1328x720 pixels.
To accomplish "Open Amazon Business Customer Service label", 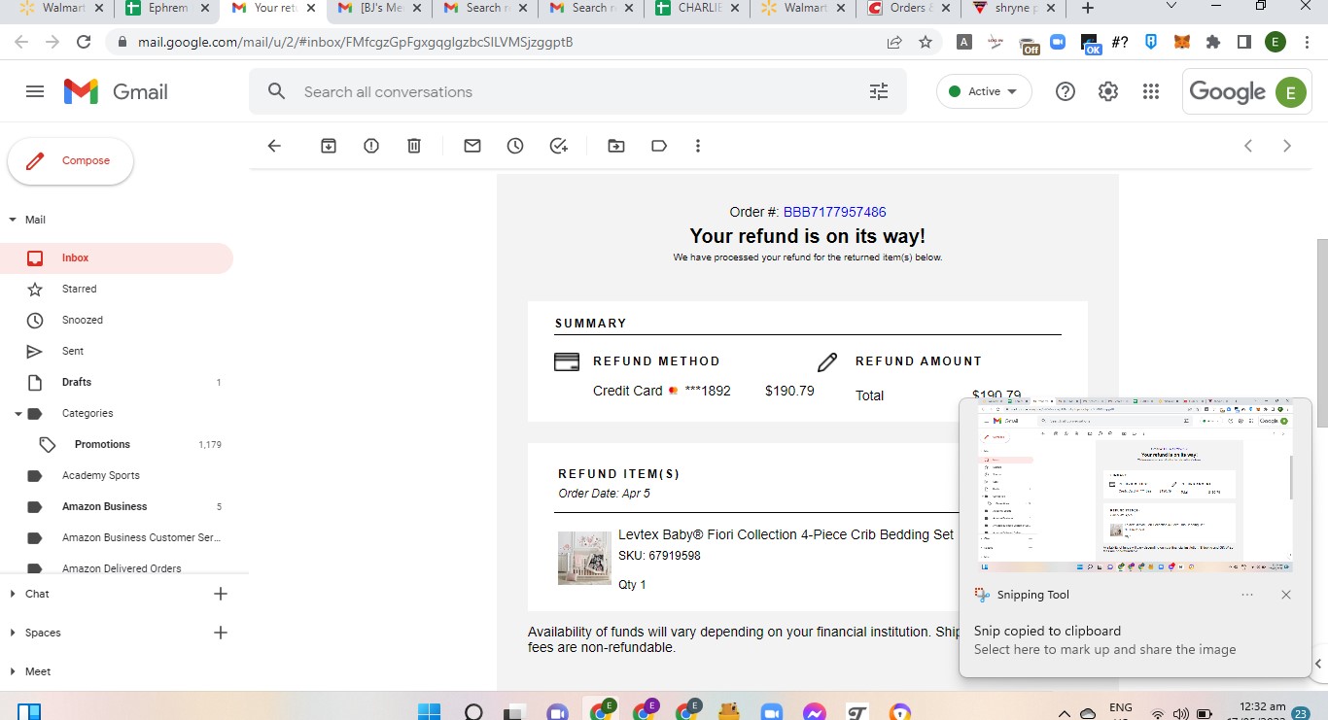I will pos(117,538).
